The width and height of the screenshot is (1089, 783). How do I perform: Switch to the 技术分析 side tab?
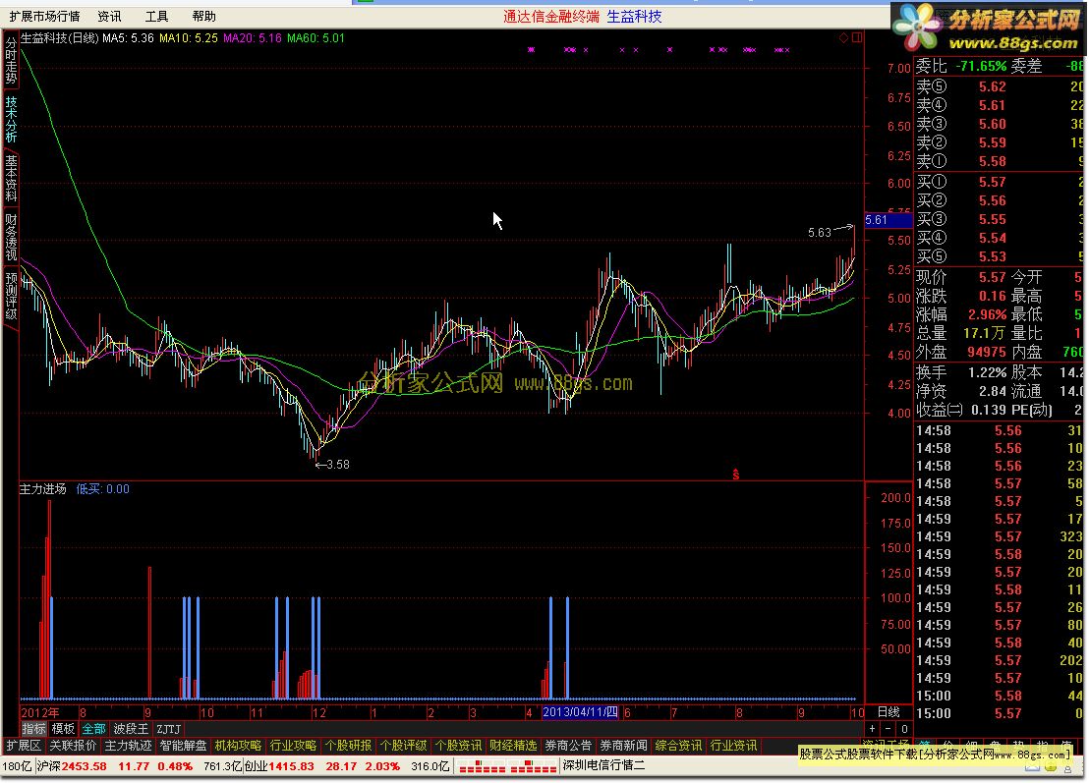point(11,120)
